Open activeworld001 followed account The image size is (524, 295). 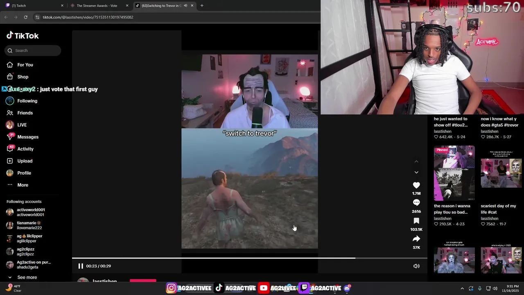tap(26, 212)
